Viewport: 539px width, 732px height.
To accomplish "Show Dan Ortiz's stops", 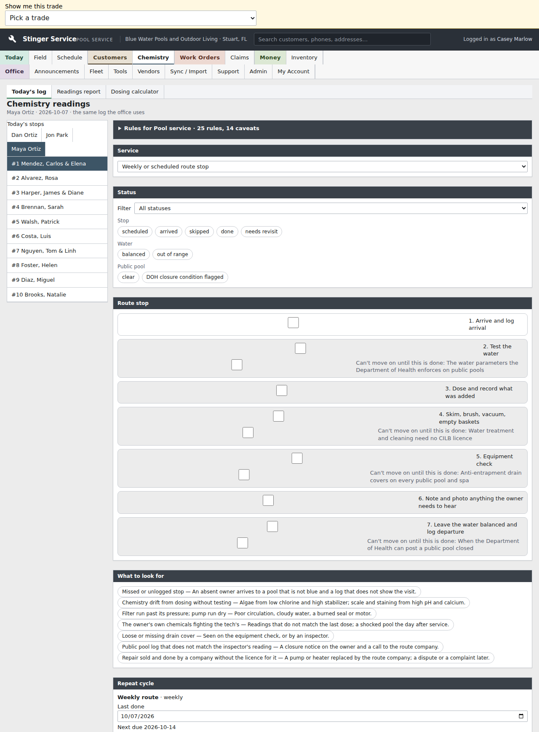I will (x=24, y=135).
